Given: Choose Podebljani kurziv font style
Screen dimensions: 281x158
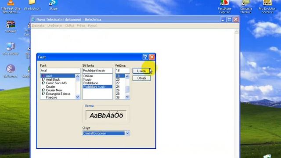Looking at the screenshot, I should pyautogui.click(x=97, y=87).
